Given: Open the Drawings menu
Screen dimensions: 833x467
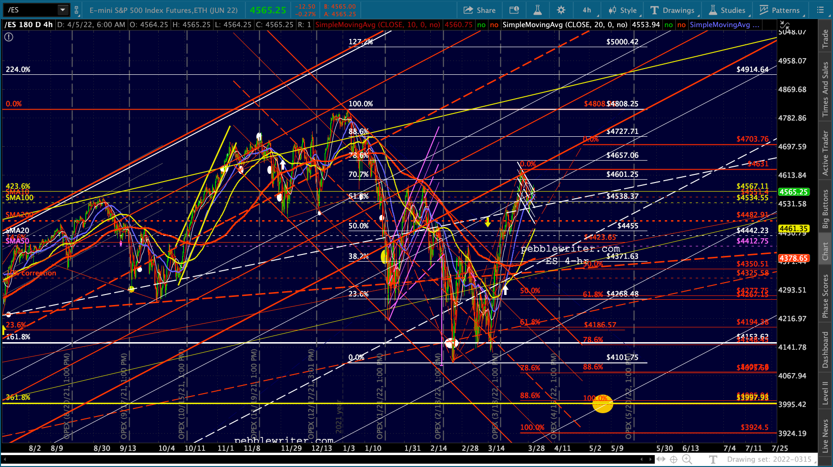Looking at the screenshot, I should (x=672, y=10).
